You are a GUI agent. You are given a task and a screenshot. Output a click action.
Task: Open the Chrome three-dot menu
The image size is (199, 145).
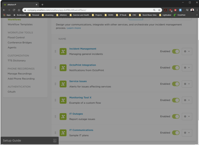pos(197,10)
